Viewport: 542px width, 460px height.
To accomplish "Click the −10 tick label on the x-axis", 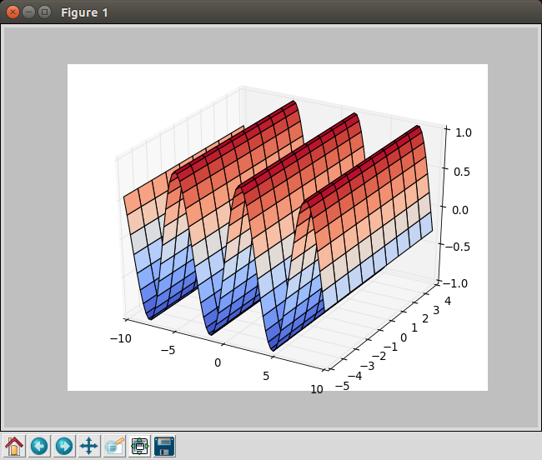I will [x=121, y=339].
